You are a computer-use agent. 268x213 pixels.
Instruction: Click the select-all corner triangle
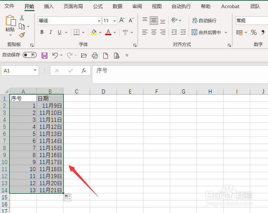(x=6, y=91)
